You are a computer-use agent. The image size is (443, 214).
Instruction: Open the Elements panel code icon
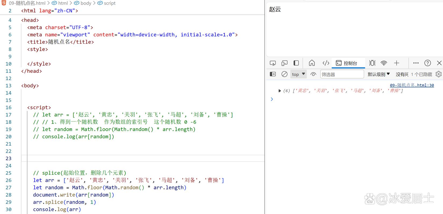pyautogui.click(x=326, y=63)
